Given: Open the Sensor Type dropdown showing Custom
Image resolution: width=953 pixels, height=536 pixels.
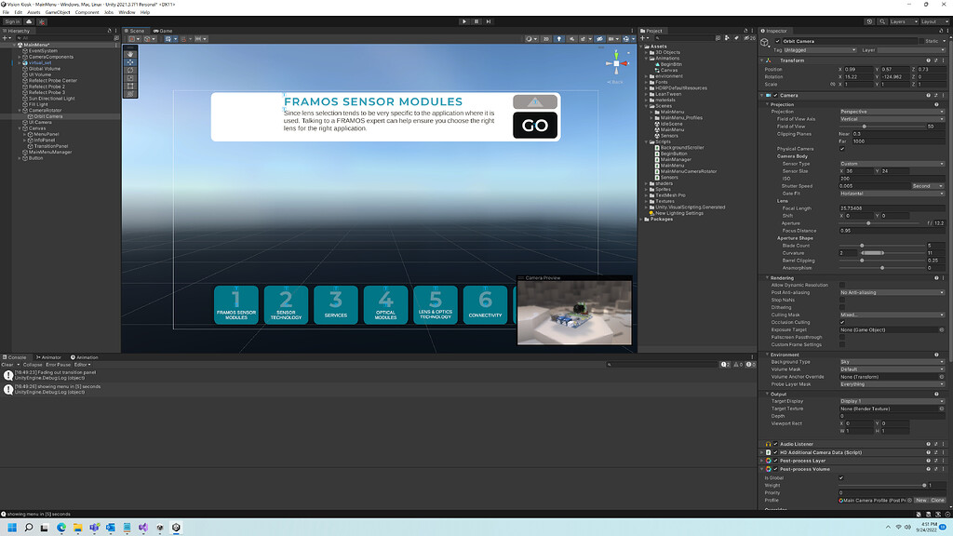Looking at the screenshot, I should click(892, 164).
